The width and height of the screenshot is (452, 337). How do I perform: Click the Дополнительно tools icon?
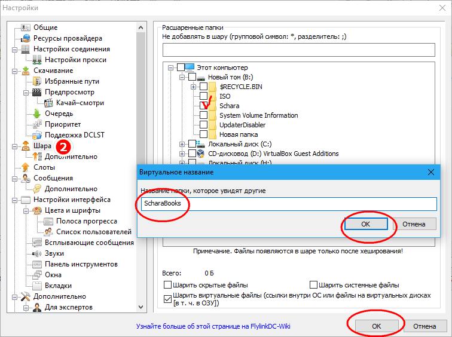26,296
